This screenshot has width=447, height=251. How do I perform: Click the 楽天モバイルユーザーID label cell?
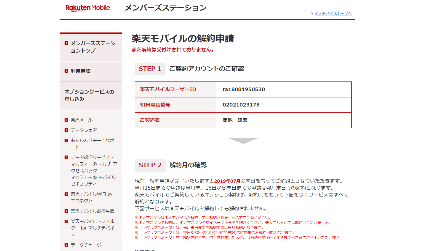tap(175, 89)
